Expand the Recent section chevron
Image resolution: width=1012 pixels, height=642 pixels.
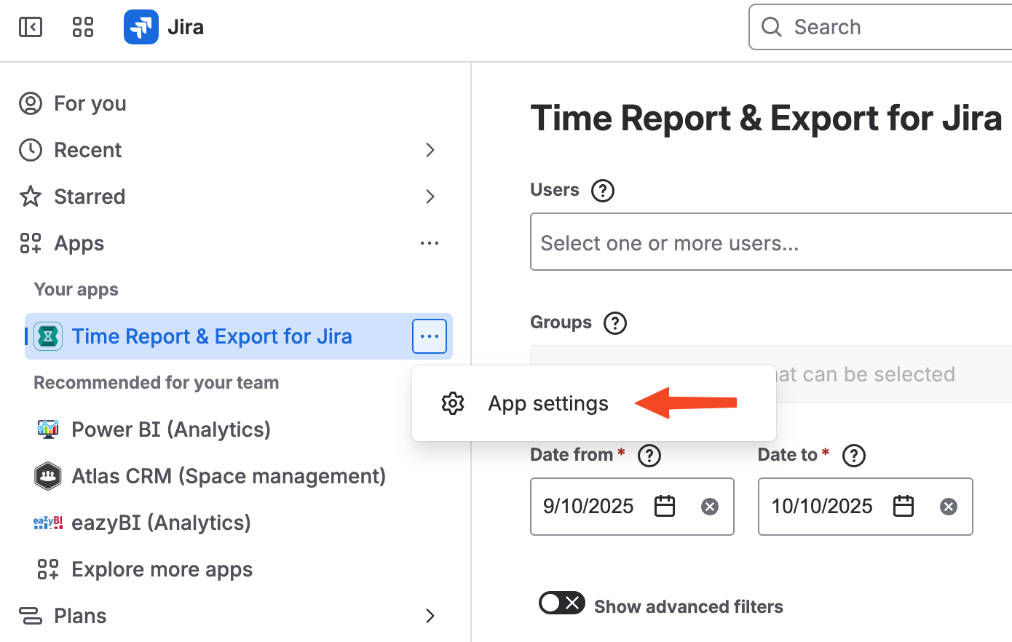click(x=430, y=150)
